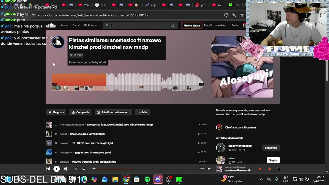
Task: Toggle Siguiendo for moneynumbdapain
Action: coord(271,148)
